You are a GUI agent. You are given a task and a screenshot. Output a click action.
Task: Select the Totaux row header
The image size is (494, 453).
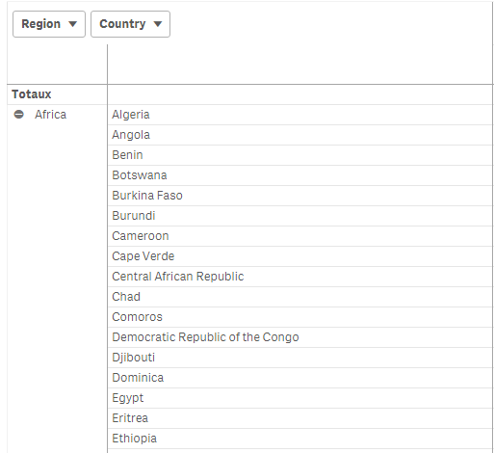pyautogui.click(x=32, y=94)
